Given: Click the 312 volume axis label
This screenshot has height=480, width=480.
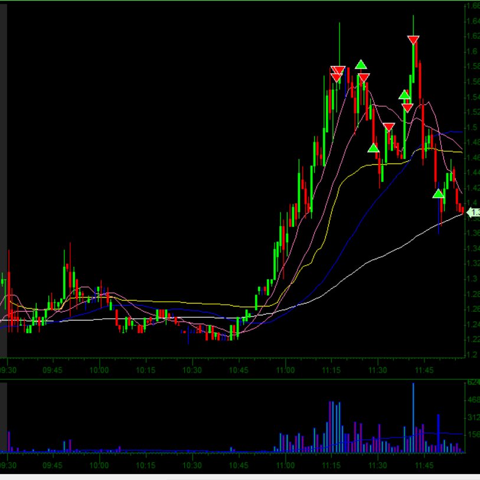Looking at the screenshot, I should tap(474, 417).
